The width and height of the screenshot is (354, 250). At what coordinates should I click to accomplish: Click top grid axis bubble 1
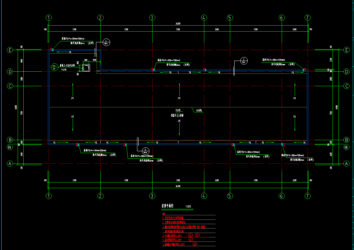(49, 18)
